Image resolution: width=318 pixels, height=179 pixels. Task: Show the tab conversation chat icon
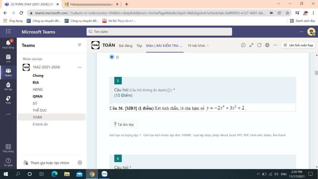click(x=243, y=45)
